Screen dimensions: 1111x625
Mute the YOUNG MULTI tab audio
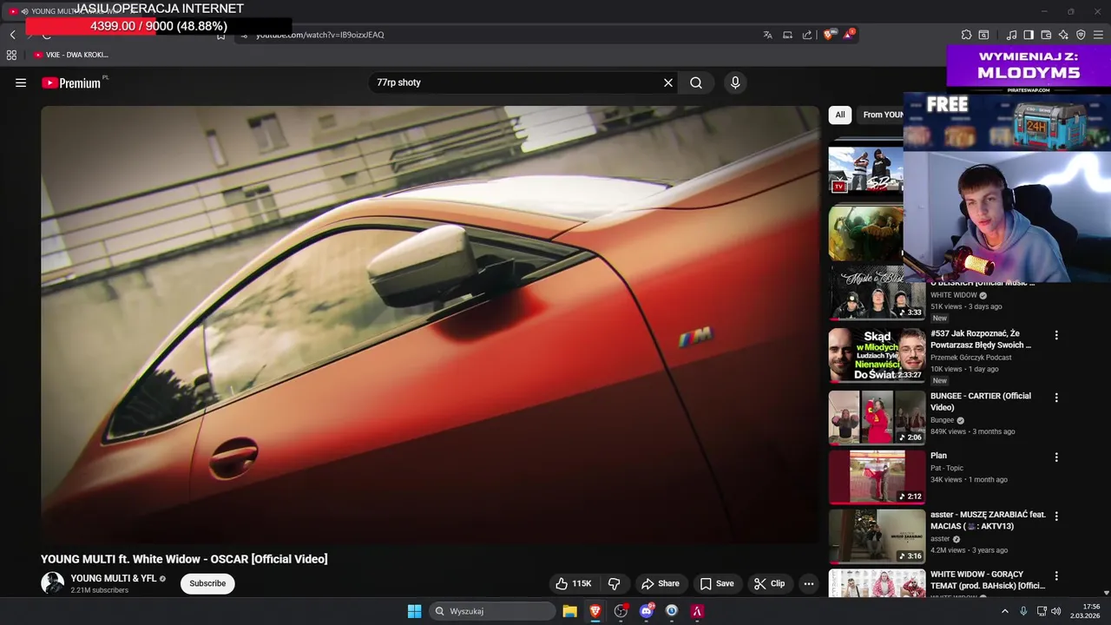(24, 11)
